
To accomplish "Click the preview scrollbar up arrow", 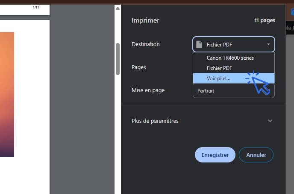I will click(118, 8).
